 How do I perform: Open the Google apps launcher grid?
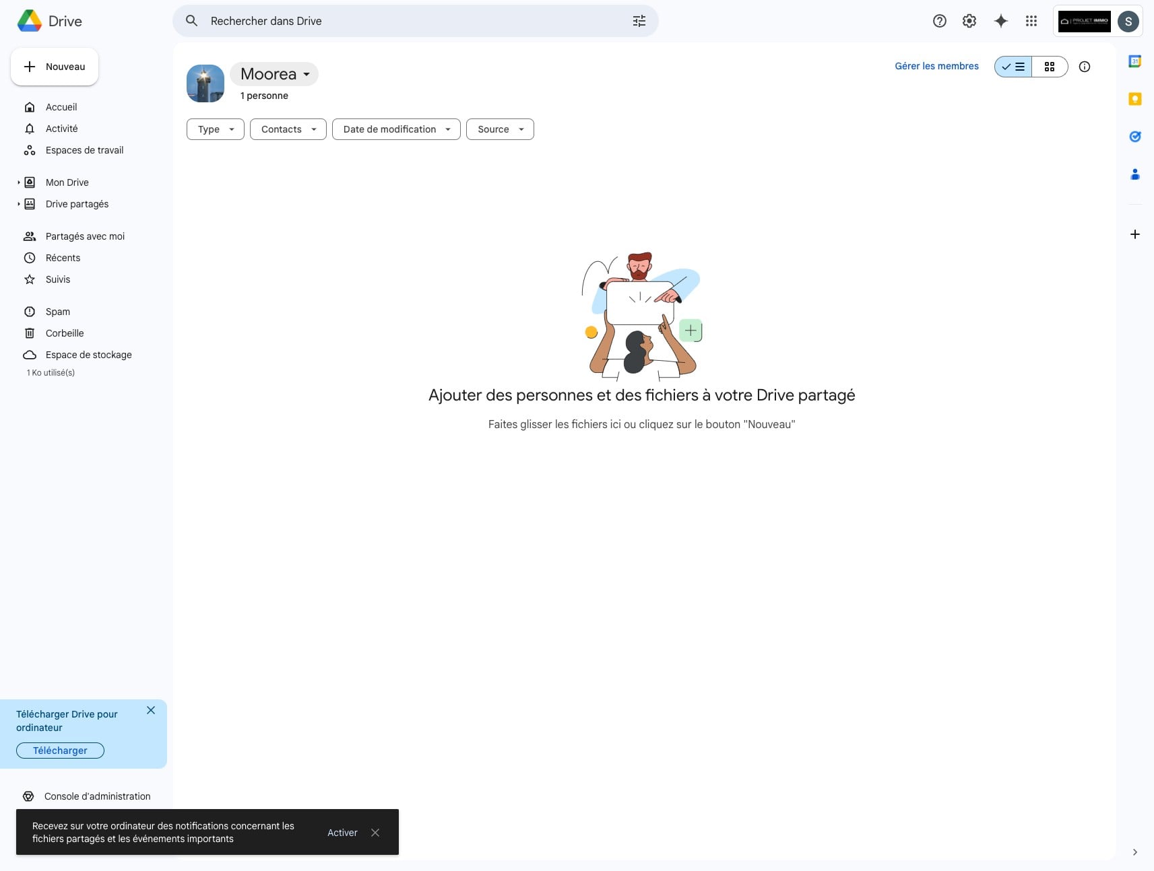(x=1031, y=21)
